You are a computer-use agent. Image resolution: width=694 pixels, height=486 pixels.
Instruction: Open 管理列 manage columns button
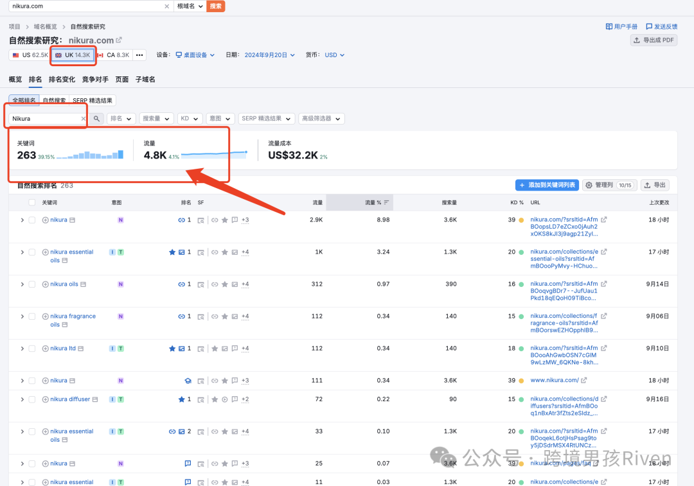(609, 185)
